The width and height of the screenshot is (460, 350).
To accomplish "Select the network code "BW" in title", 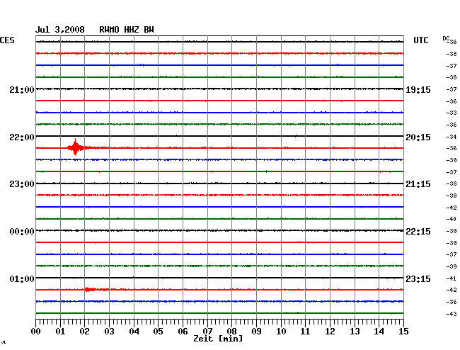I will [x=149, y=30].
